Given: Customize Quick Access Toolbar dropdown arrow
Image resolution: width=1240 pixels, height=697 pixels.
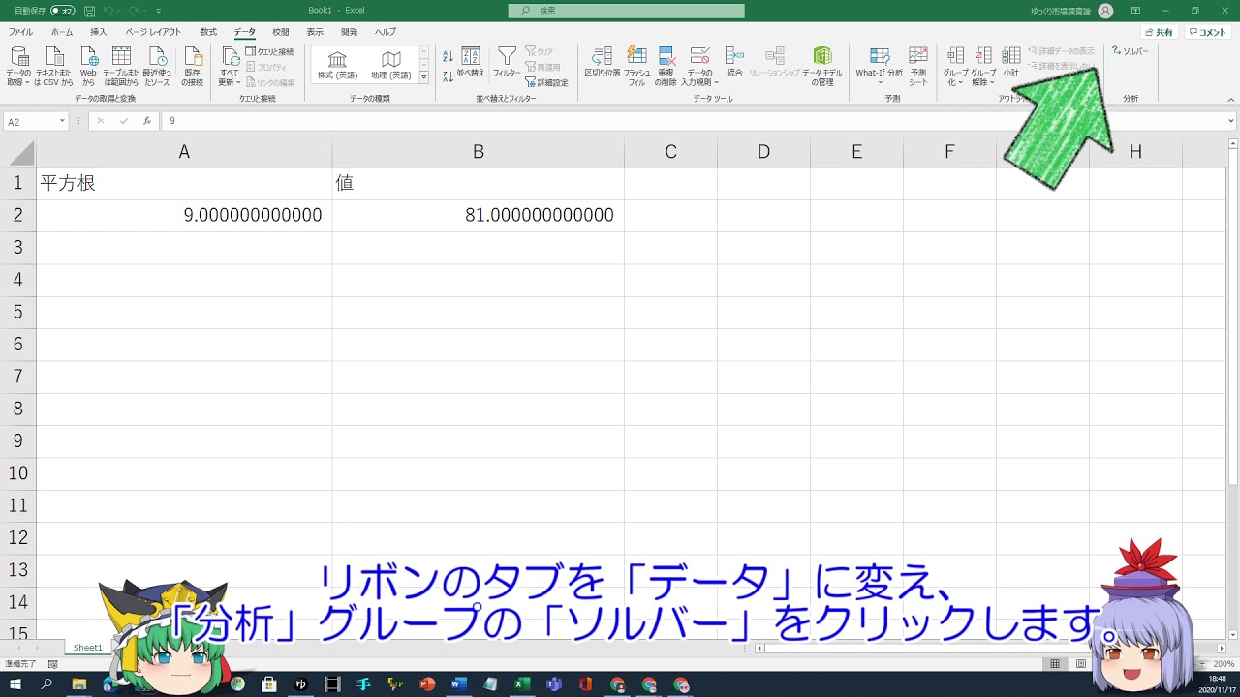Looking at the screenshot, I should 159,11.
